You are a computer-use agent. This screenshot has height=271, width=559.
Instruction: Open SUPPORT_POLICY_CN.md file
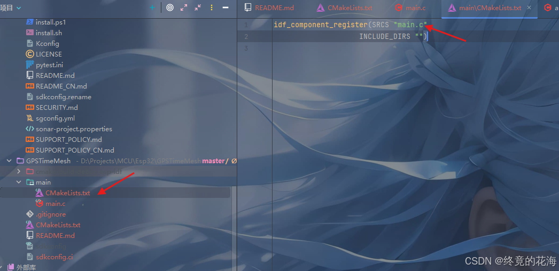pos(75,150)
